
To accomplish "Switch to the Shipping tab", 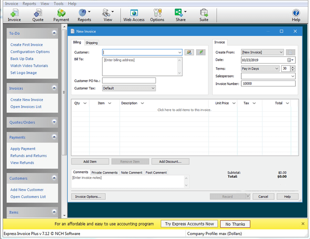I will (x=92, y=42).
